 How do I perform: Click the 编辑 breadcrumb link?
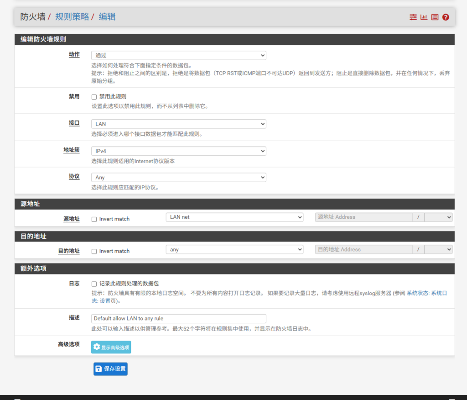pyautogui.click(x=107, y=17)
